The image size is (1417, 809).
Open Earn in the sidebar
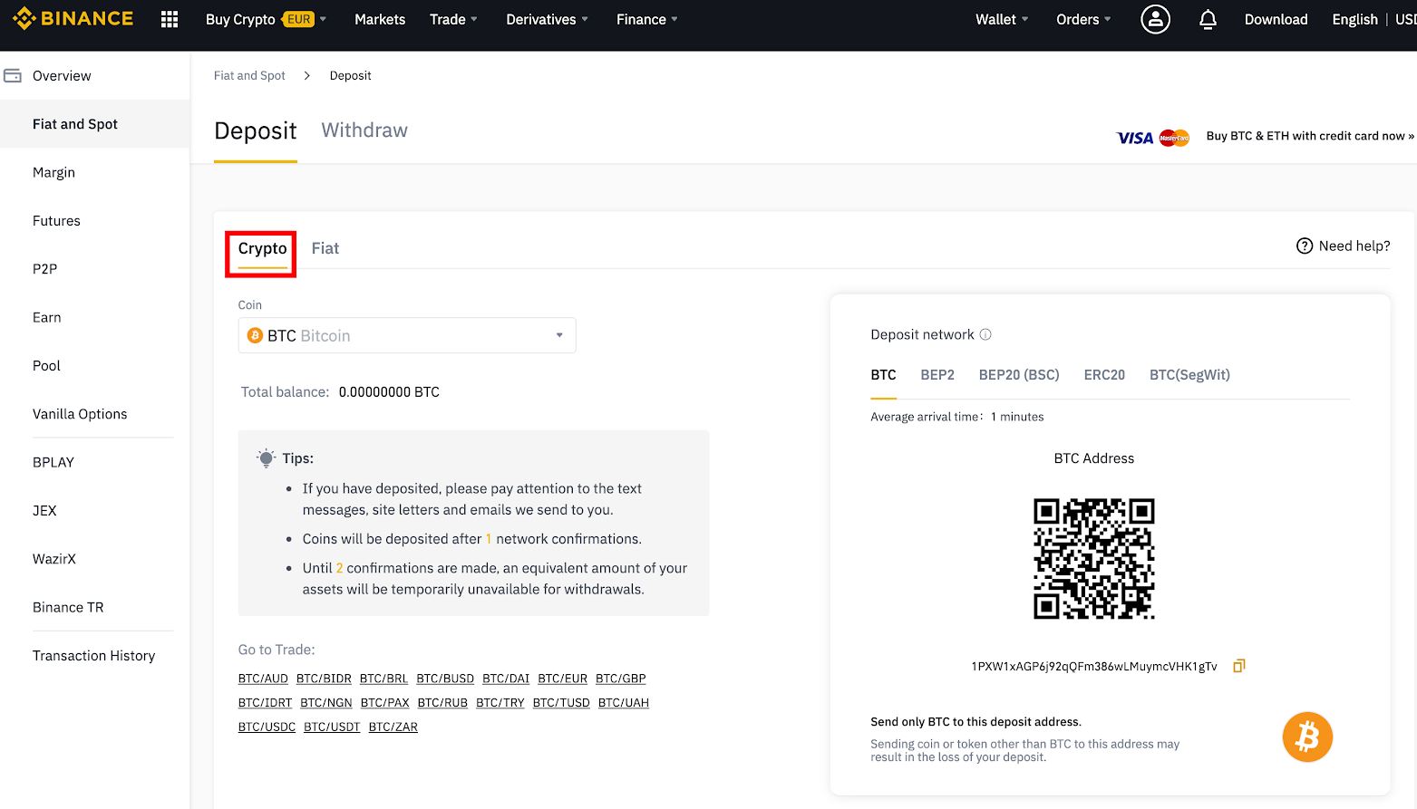point(47,317)
